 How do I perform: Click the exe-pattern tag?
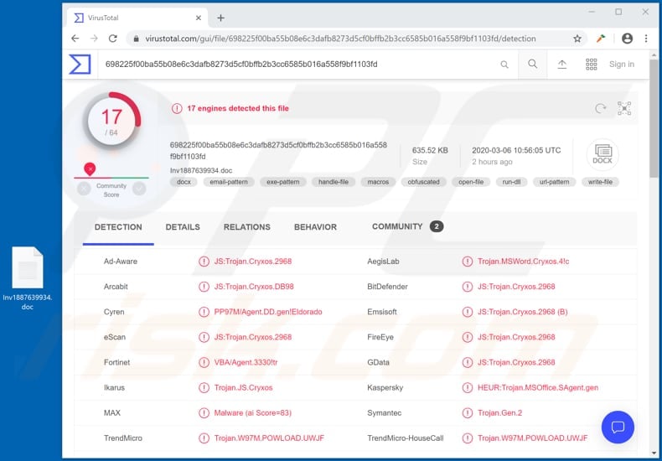(x=283, y=182)
